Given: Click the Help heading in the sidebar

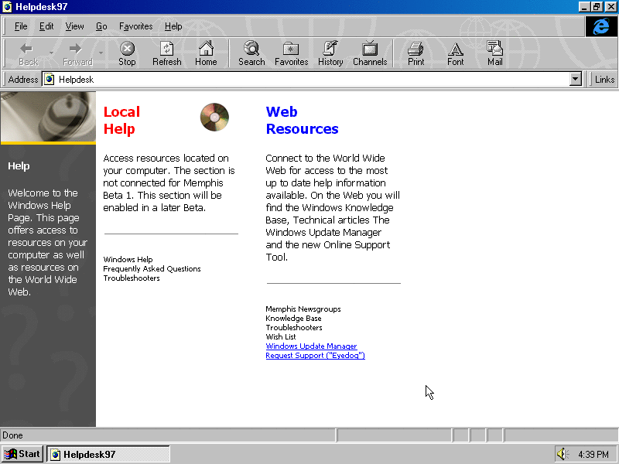Looking at the screenshot, I should click(19, 165).
